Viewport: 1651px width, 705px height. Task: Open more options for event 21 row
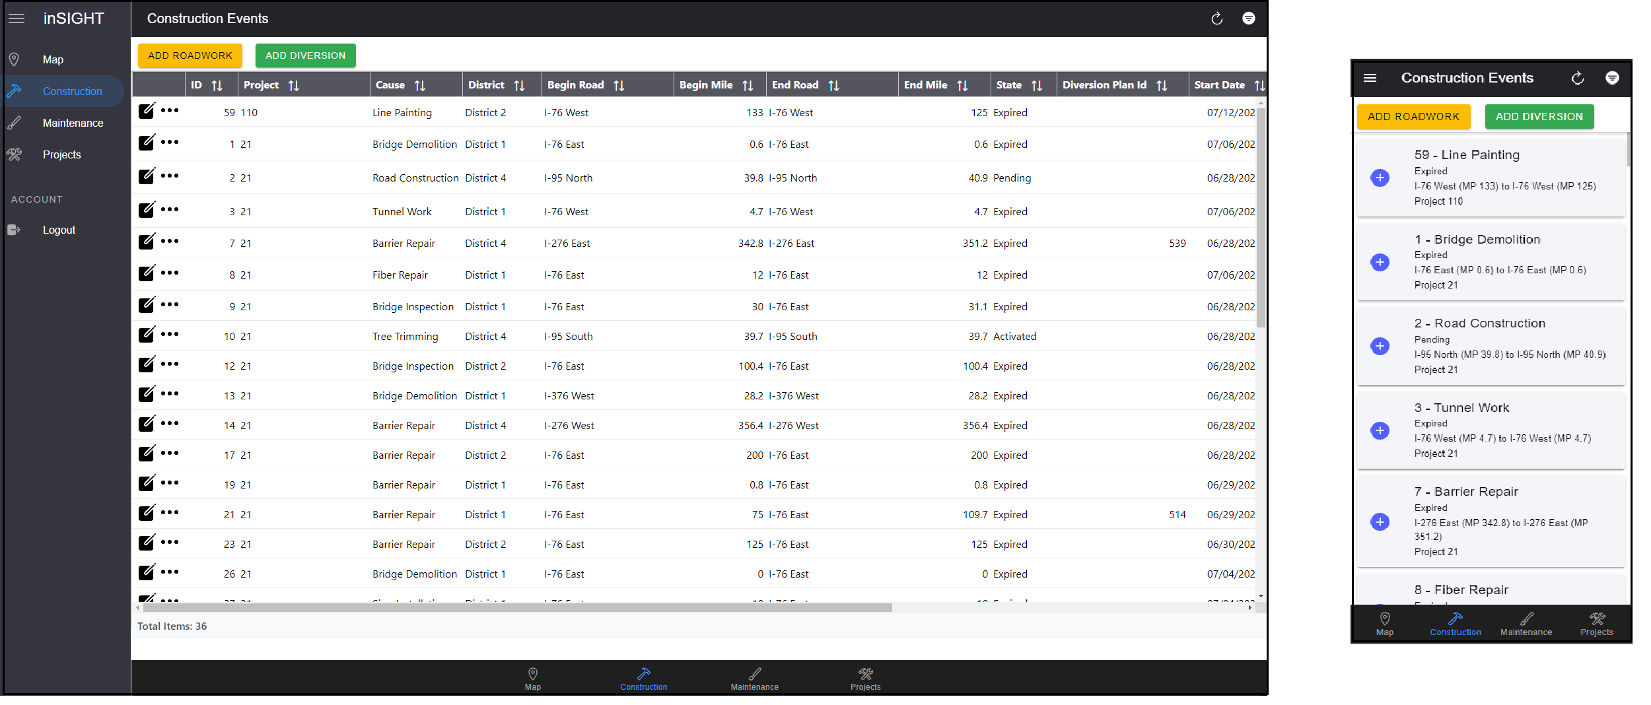(170, 512)
